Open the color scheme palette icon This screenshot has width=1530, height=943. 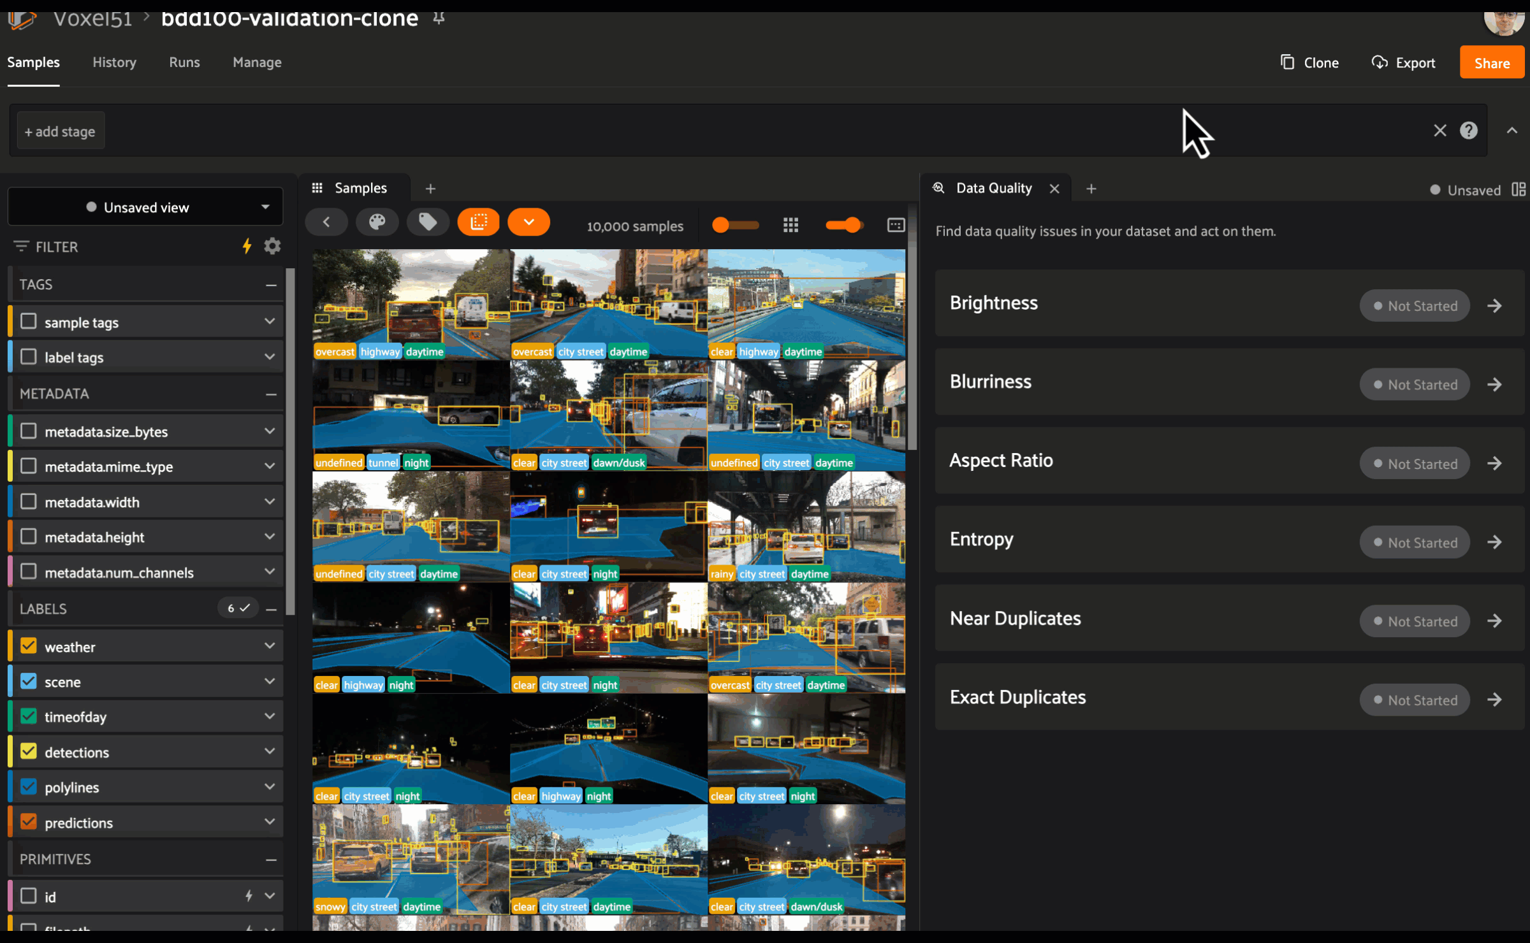377,222
